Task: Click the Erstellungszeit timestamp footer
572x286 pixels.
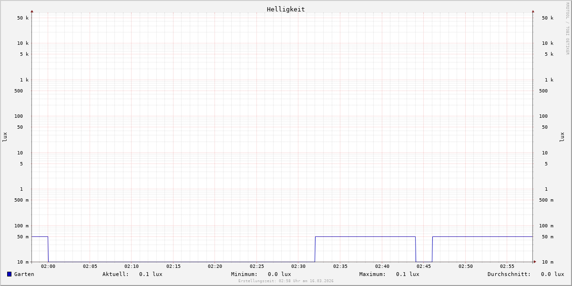Action: coord(286,281)
